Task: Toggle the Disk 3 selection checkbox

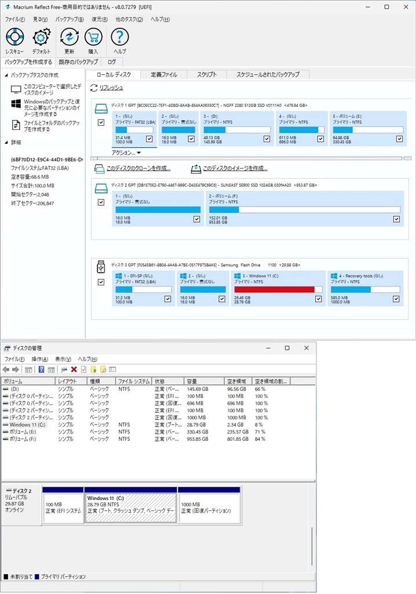Action: pyautogui.click(x=101, y=282)
